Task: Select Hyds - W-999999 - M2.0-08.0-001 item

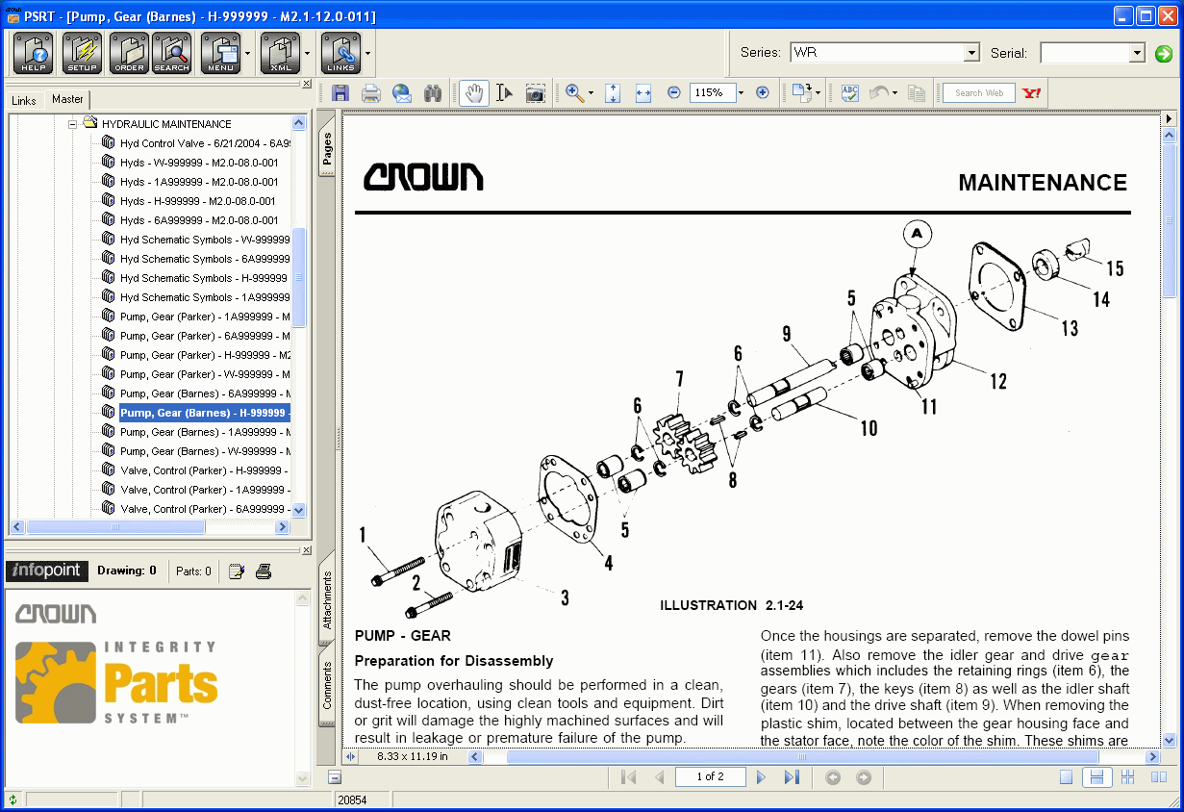Action: [x=199, y=163]
